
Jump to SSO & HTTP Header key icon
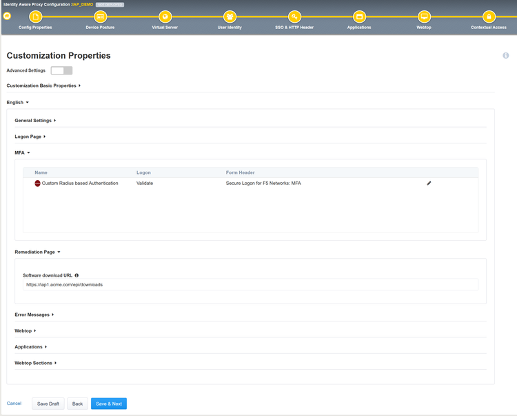point(294,17)
